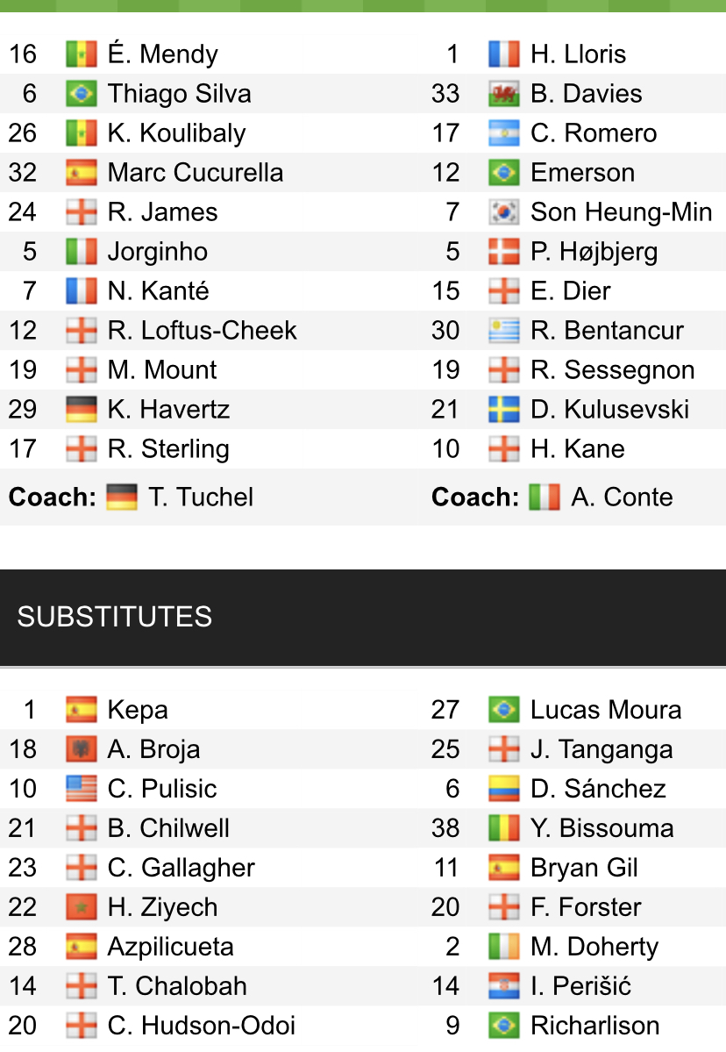Select C. Hudson-Odoi in the substitutes
Viewport: 726px width, 1052px height.
[x=201, y=1026]
